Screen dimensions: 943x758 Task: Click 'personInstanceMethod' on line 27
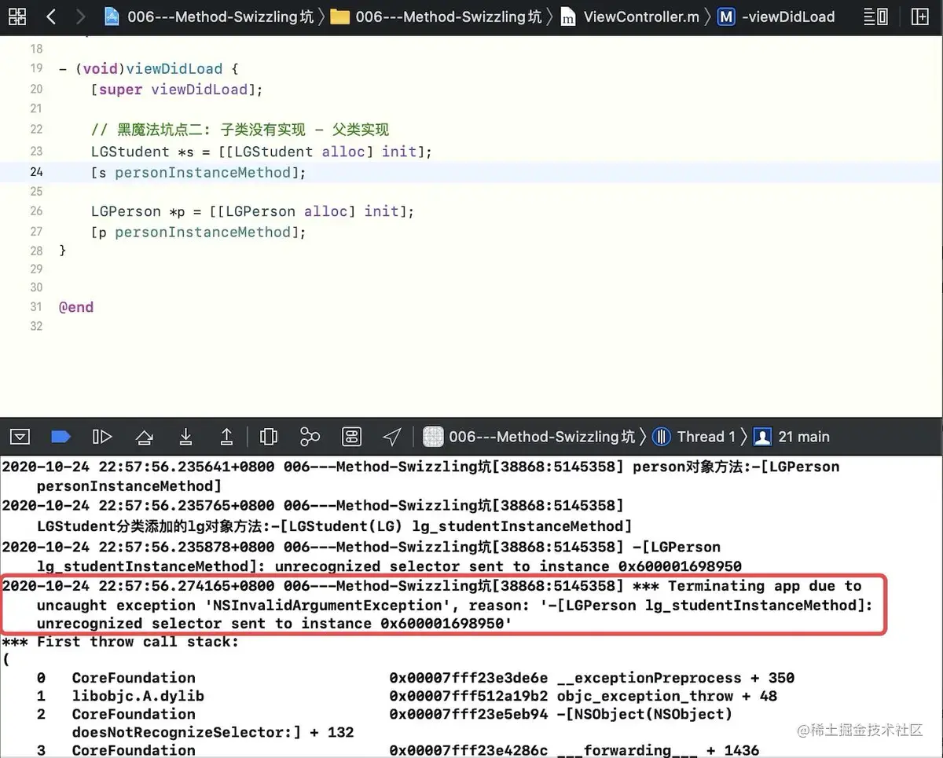coord(203,232)
